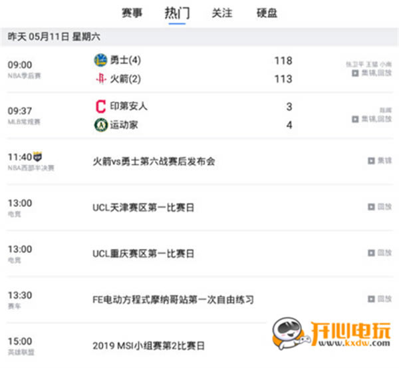
Task: Click the 13:30 event time
Action: (x=20, y=295)
